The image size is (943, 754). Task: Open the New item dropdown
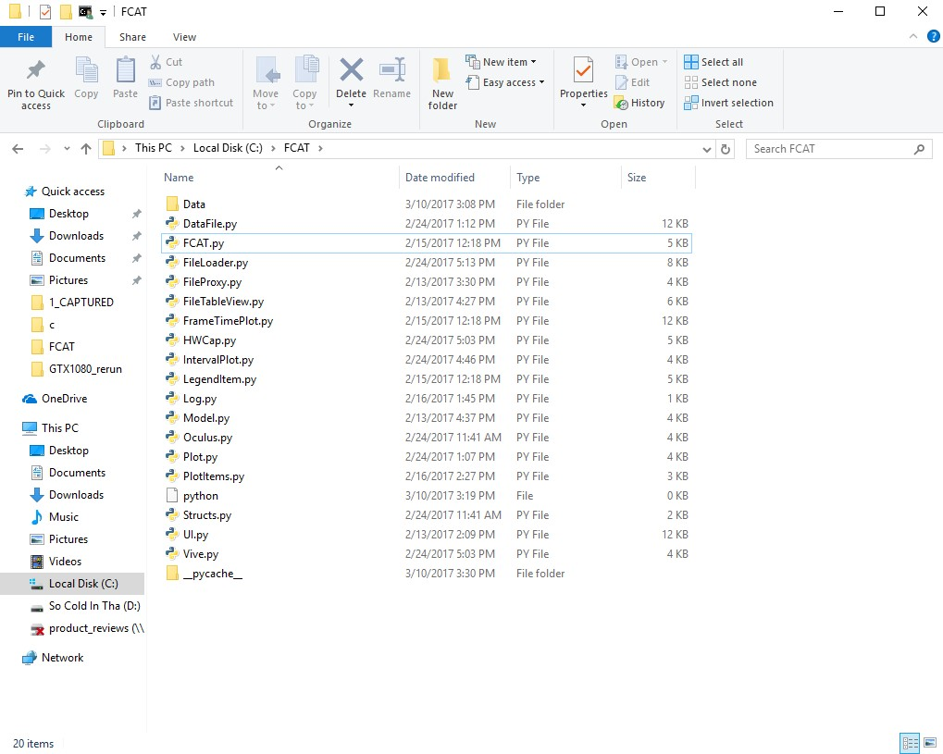(504, 62)
